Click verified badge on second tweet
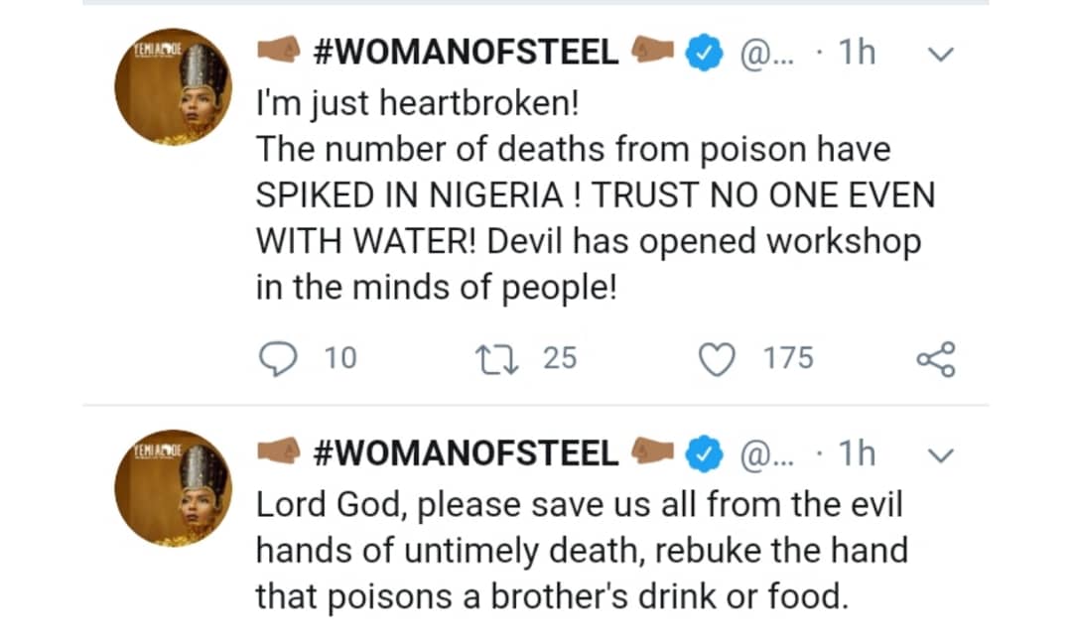Viewport: 1072px width, 643px height. (x=705, y=454)
